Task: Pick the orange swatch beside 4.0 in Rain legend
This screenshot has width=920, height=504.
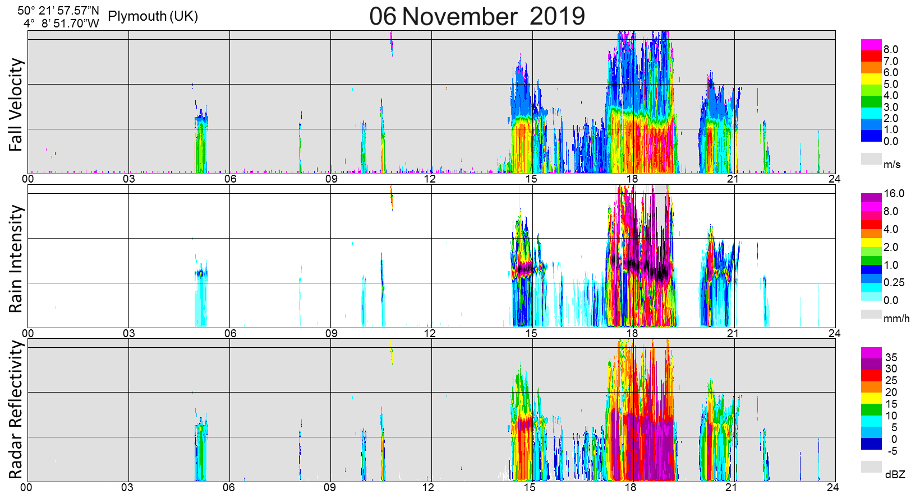Action: (871, 234)
